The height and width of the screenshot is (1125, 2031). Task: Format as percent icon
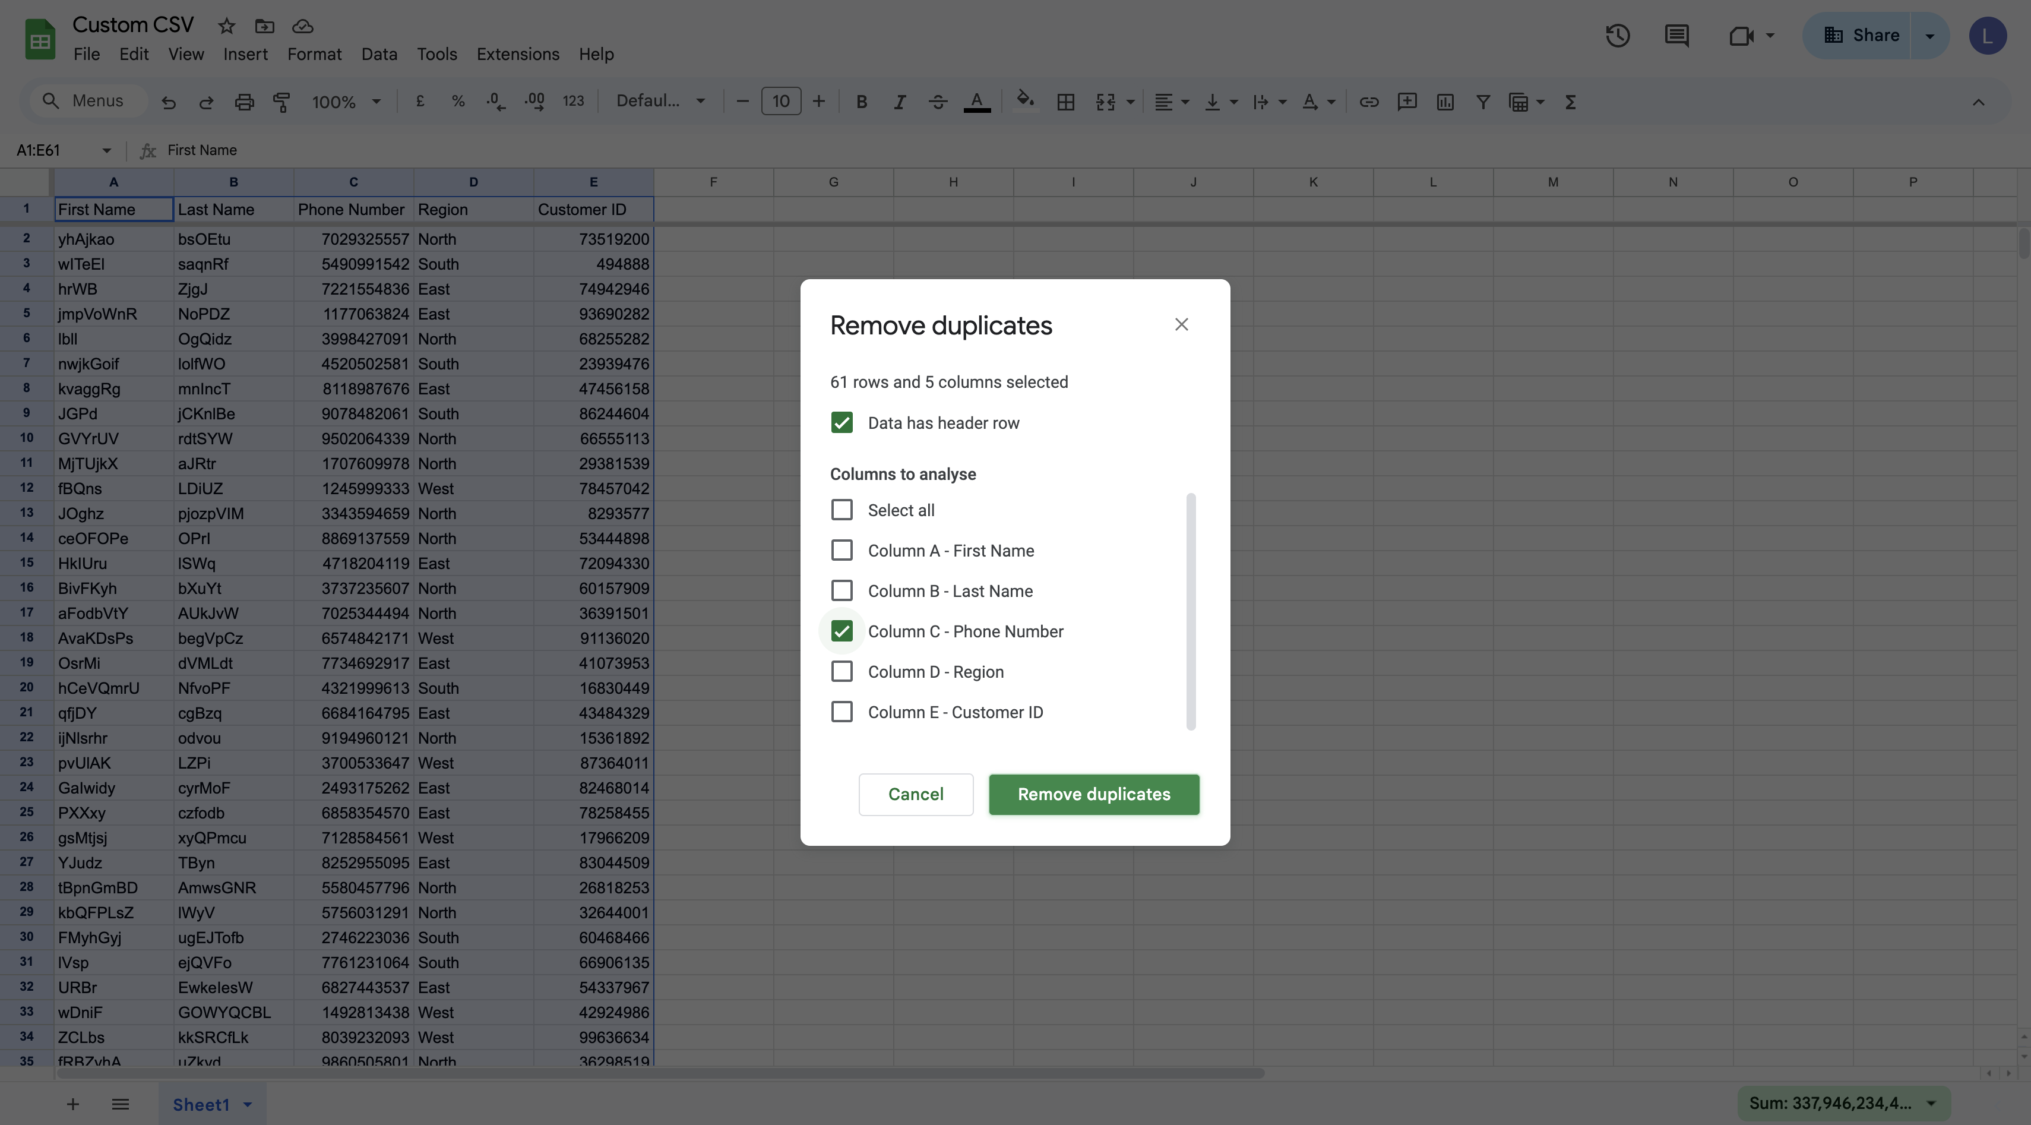[x=458, y=101]
